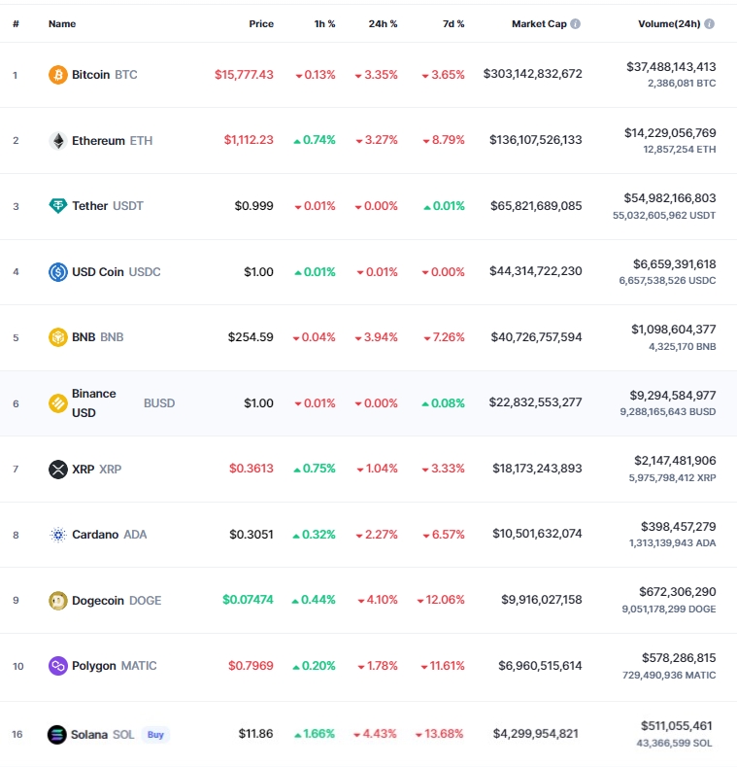Sort by the 24h % column header
Image resolution: width=737 pixels, height=767 pixels.
tap(383, 24)
